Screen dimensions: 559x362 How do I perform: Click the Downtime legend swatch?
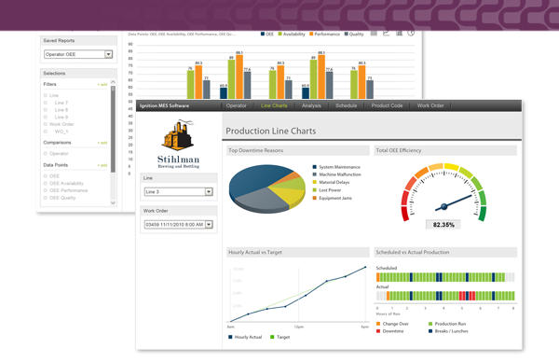tap(378, 331)
